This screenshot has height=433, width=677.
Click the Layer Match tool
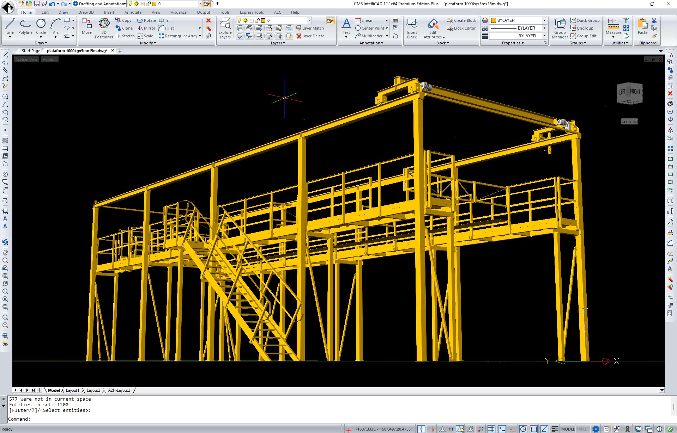(310, 28)
